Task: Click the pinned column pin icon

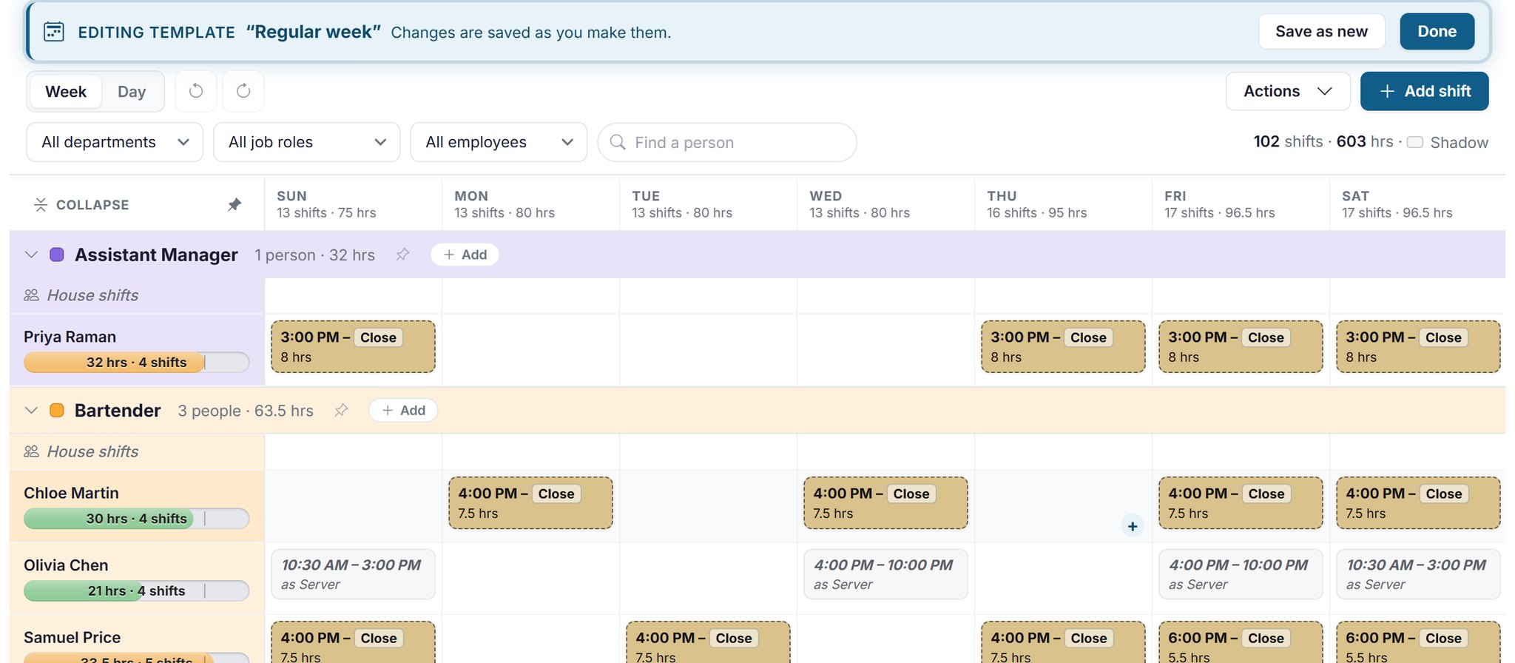Action: point(234,204)
